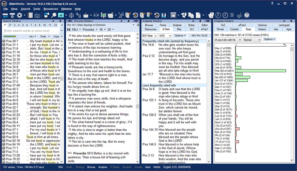Click the Options button in X-Refs panel

pos(180,35)
